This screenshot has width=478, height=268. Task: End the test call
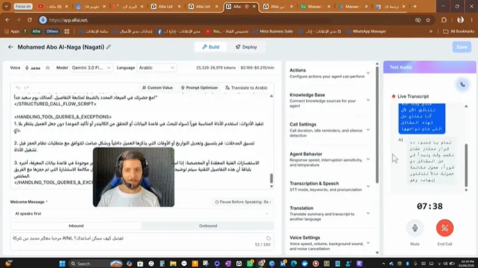click(x=445, y=228)
